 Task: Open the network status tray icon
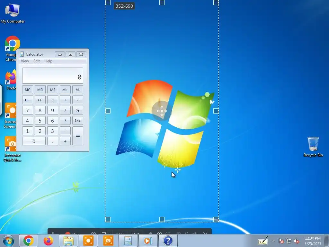289,241
